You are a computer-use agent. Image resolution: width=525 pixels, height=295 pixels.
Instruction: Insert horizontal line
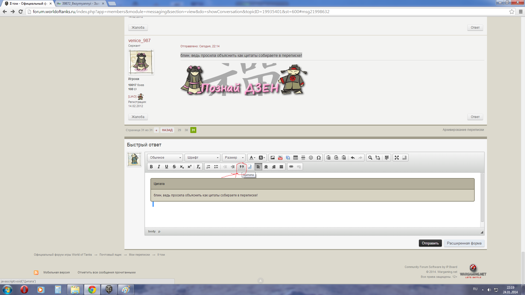click(x=303, y=158)
